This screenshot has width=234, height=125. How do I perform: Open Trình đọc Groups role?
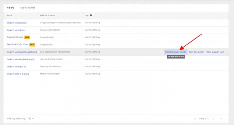[x=15, y=37]
